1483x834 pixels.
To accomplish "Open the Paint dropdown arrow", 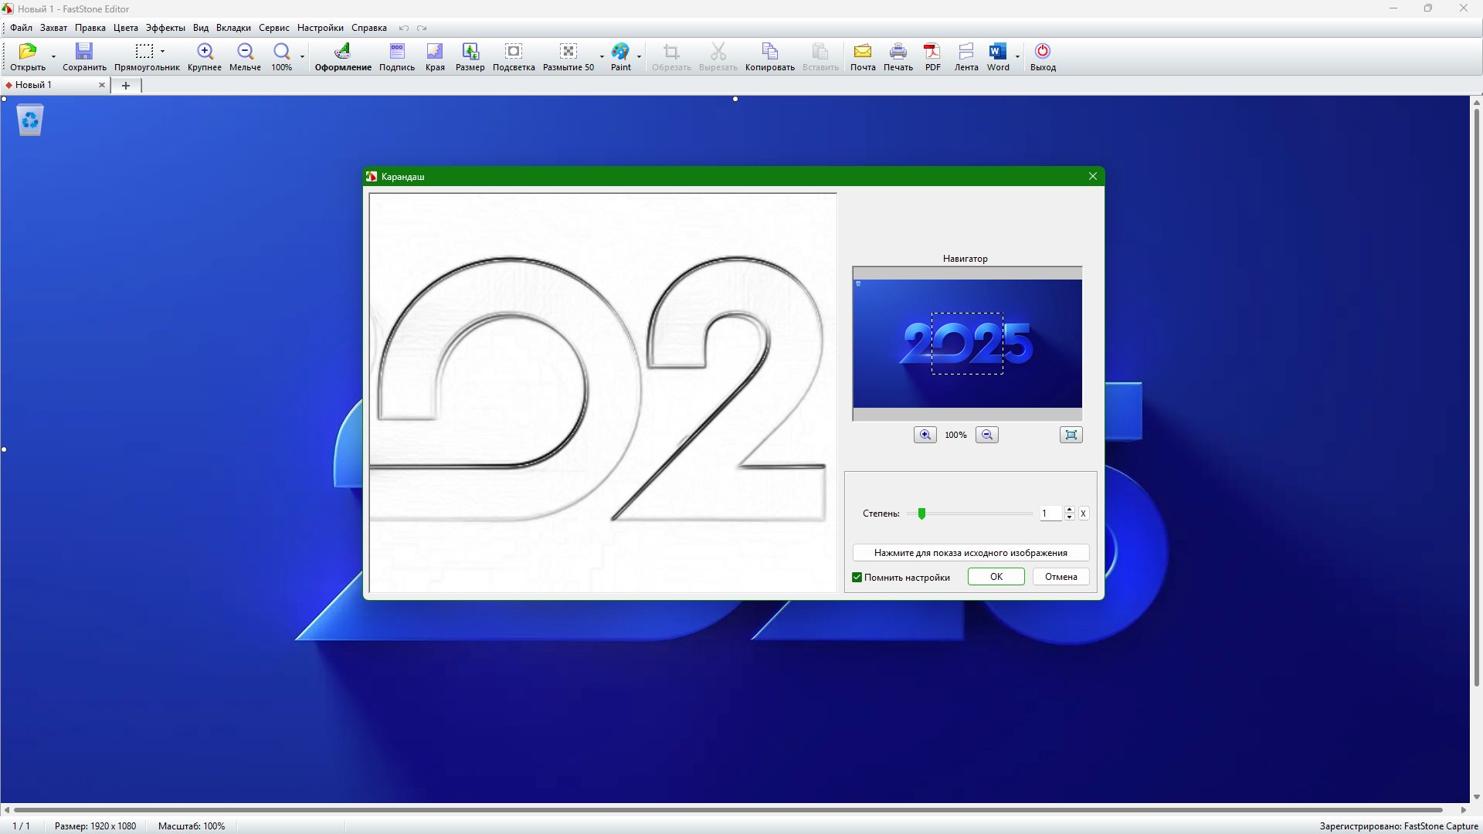I will [640, 56].
